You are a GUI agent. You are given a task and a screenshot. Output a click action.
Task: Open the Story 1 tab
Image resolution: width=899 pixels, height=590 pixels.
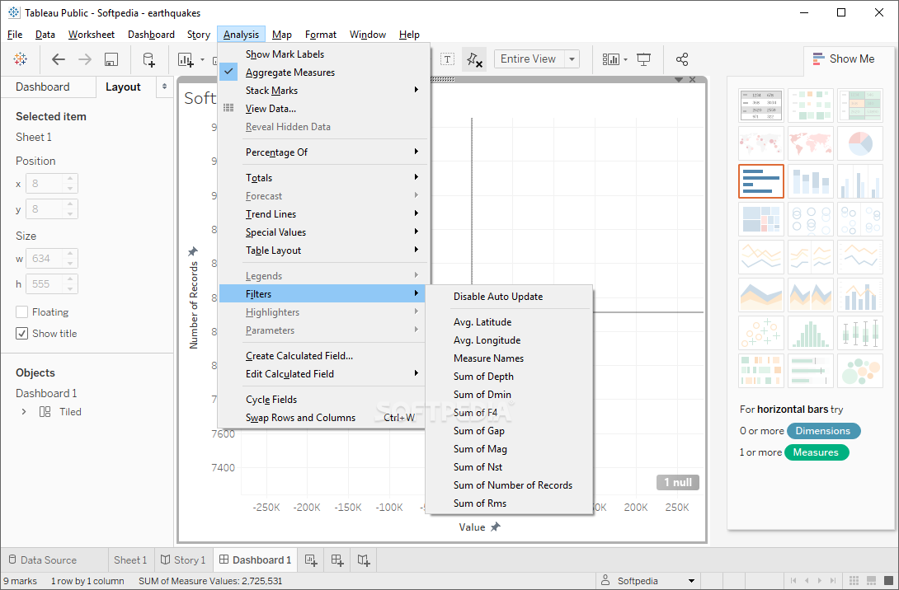183,560
